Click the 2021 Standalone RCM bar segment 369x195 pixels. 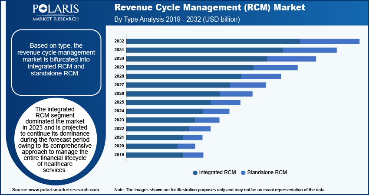click(x=192, y=137)
